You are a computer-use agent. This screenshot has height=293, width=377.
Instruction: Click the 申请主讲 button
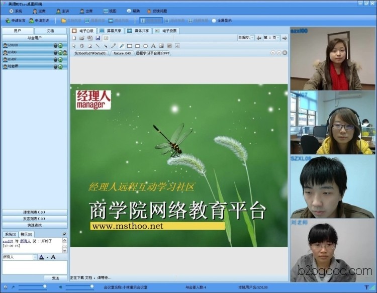39,21
